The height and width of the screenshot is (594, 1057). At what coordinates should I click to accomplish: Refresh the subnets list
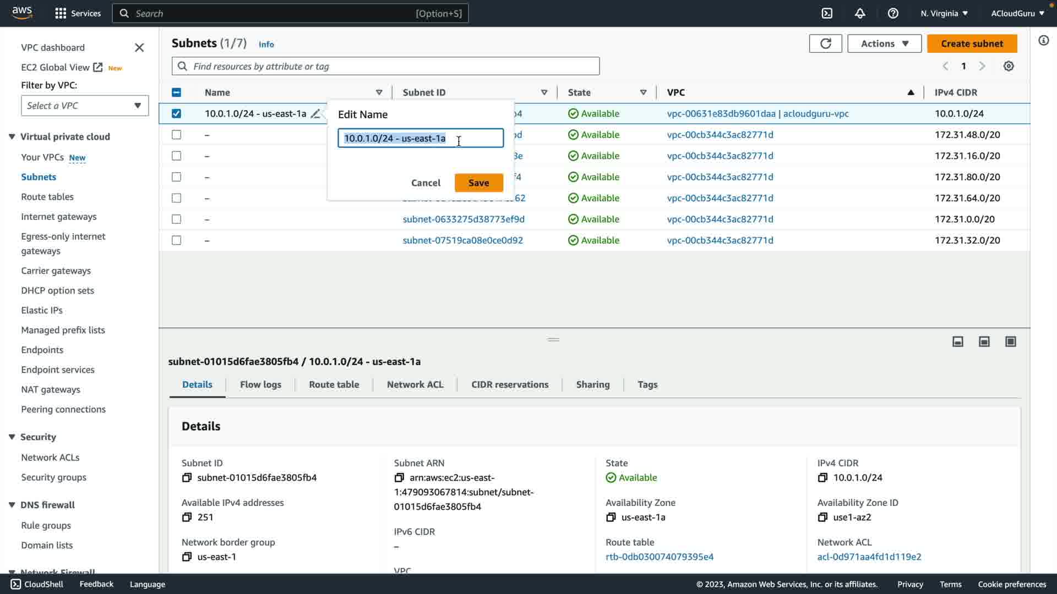pos(825,43)
